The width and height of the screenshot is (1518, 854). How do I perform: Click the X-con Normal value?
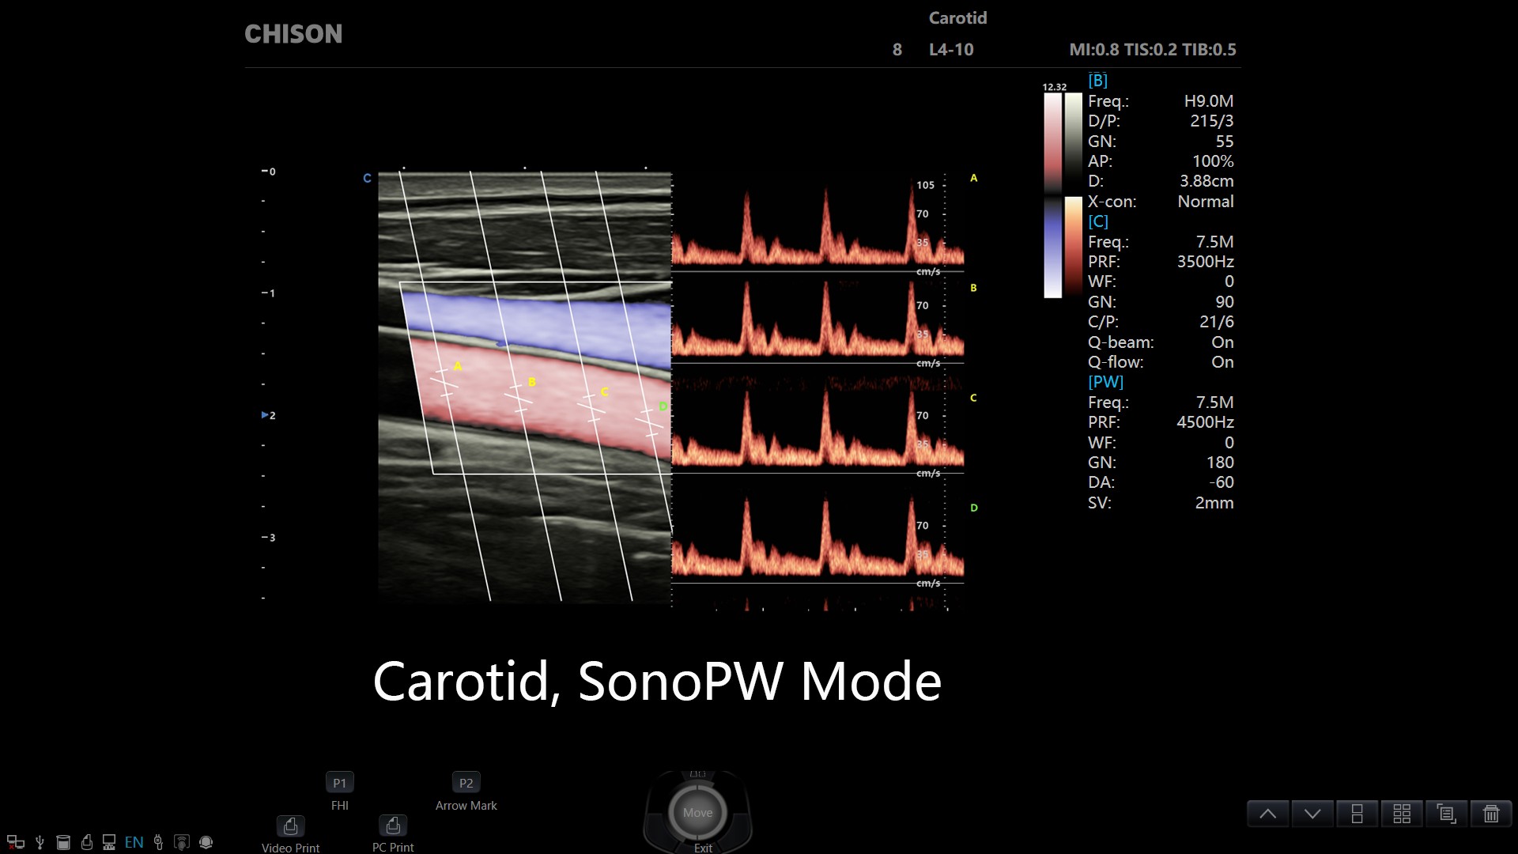[1205, 202]
